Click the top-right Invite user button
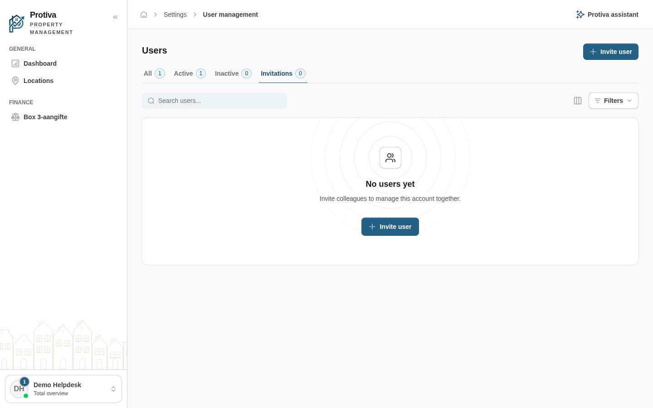This screenshot has width=653, height=408. [611, 52]
